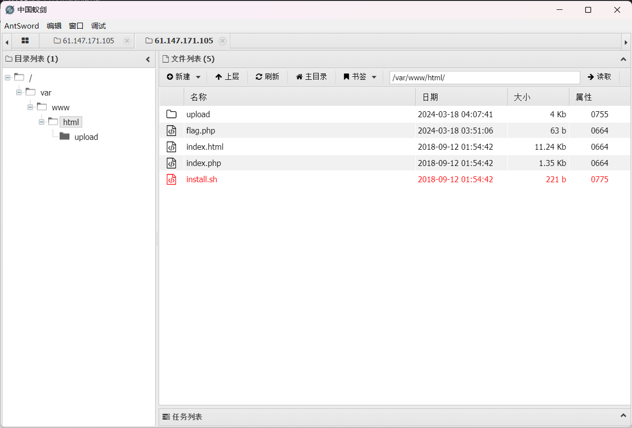The image size is (632, 428).
Task: Open the 调试 menu
Action: (99, 26)
